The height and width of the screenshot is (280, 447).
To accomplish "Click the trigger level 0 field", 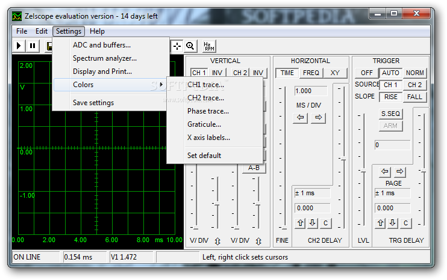I will tap(393, 145).
